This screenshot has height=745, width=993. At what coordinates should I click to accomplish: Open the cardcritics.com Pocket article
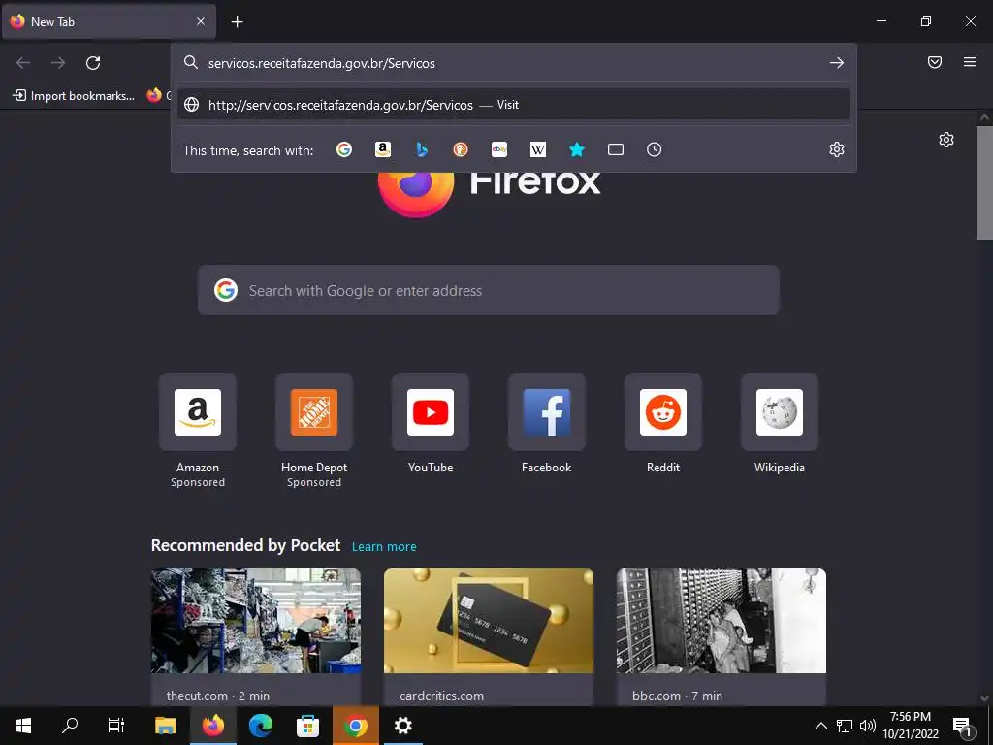(x=489, y=636)
